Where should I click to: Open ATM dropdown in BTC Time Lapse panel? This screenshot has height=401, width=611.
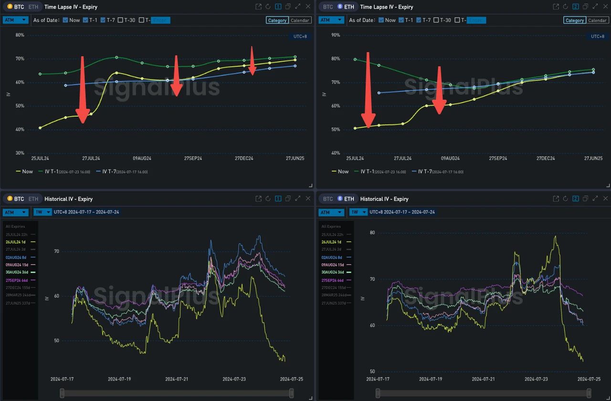(16, 20)
